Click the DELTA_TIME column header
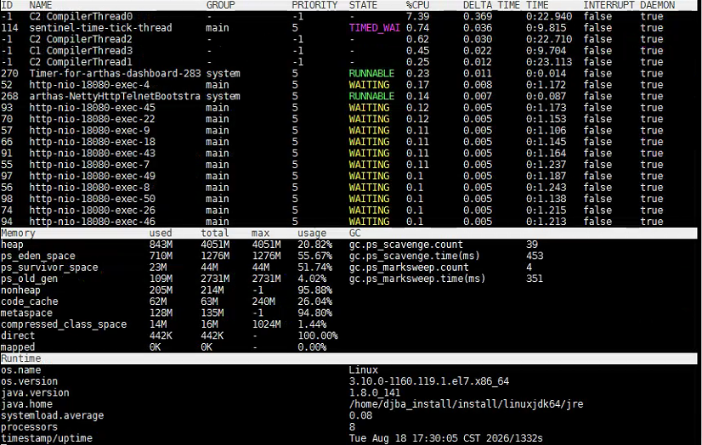This screenshot has height=445, width=702. click(x=491, y=5)
